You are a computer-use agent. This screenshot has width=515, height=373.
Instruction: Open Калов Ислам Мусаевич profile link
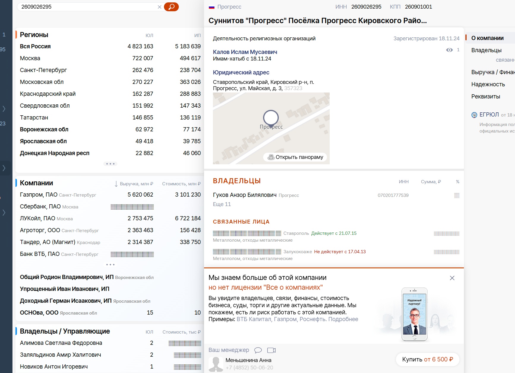245,52
